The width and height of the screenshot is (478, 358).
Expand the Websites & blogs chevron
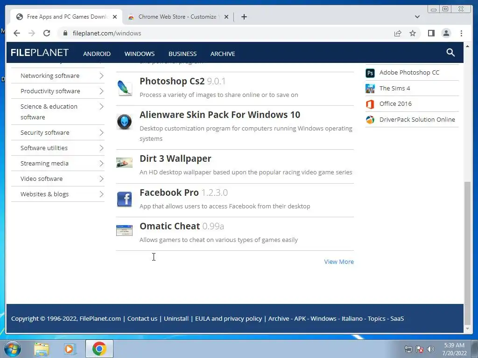[x=101, y=194]
